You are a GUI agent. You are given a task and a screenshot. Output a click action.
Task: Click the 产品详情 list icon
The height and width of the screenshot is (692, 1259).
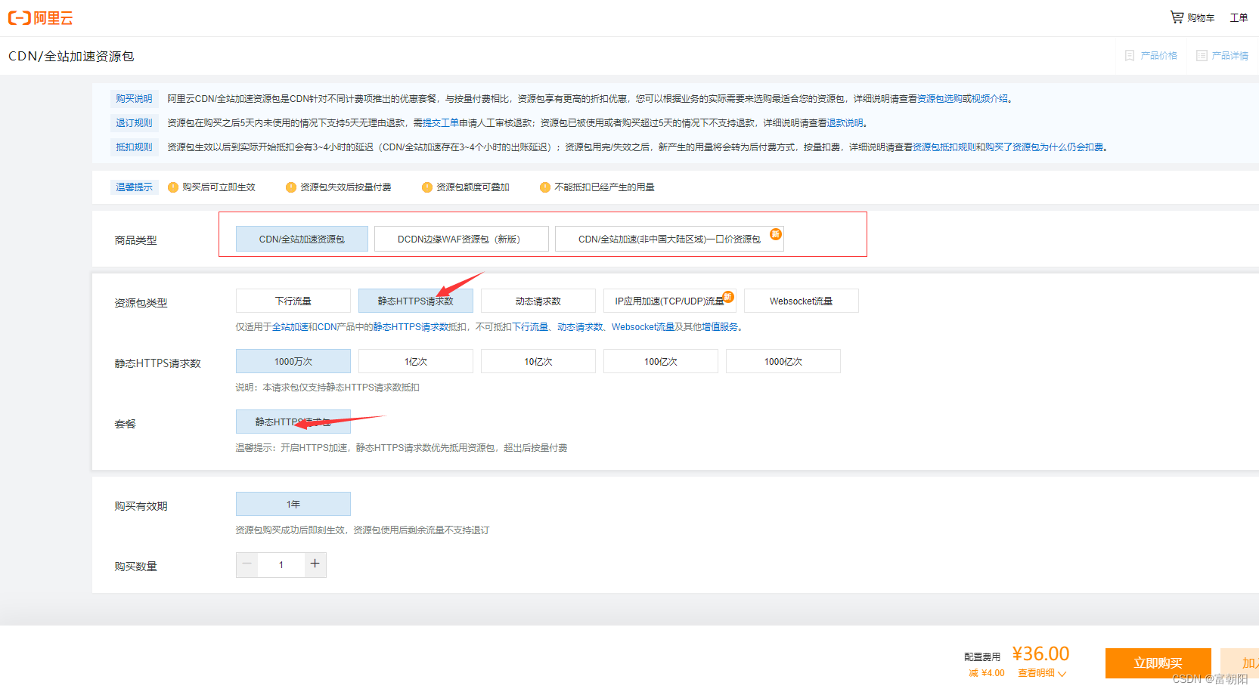coord(1202,56)
